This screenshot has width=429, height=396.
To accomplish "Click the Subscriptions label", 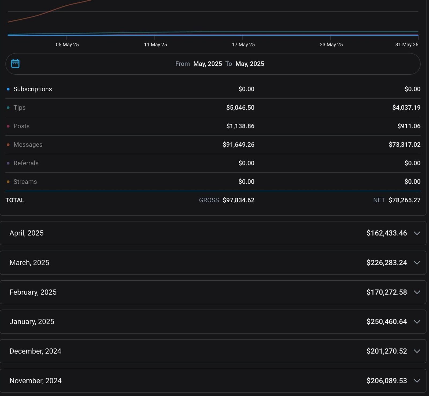I will (33, 89).
